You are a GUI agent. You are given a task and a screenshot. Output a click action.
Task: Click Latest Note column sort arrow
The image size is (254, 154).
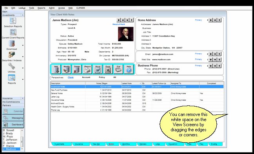coord(140,83)
